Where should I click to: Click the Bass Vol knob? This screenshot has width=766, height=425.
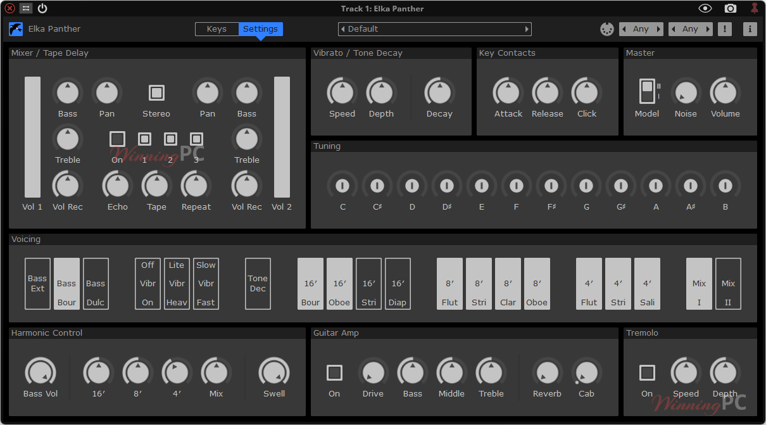(41, 372)
